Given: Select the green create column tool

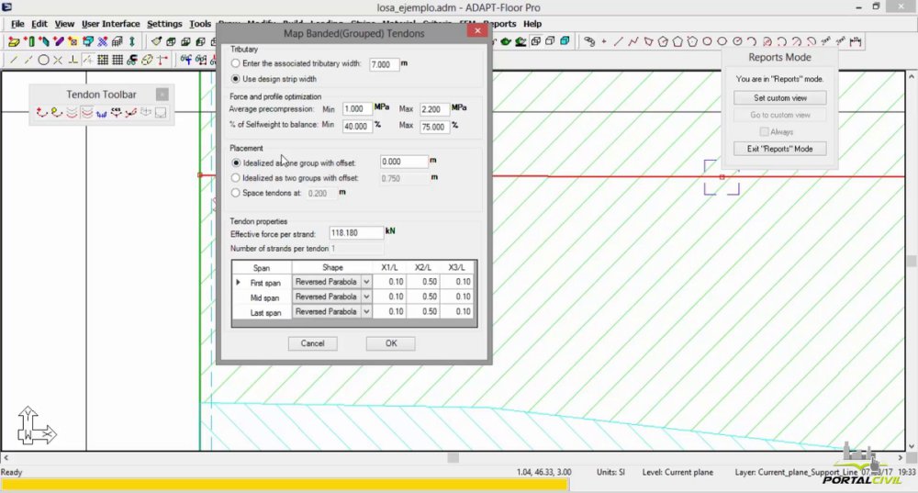Looking at the screenshot, I should pos(29,41).
